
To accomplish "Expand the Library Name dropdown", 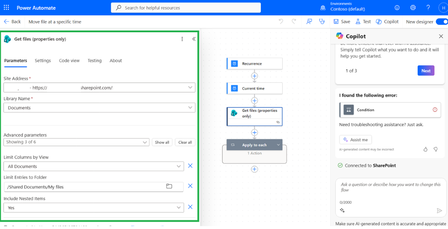I will [x=190, y=108].
